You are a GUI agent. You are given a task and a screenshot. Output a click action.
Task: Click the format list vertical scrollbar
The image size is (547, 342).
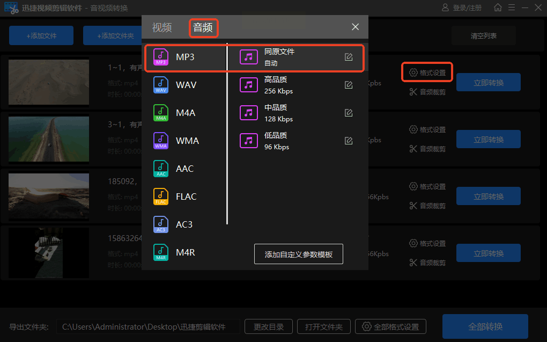click(227, 134)
